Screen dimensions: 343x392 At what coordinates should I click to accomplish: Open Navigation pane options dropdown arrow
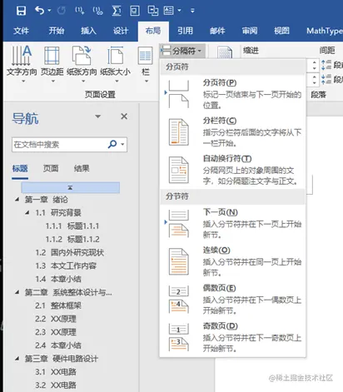(98, 117)
